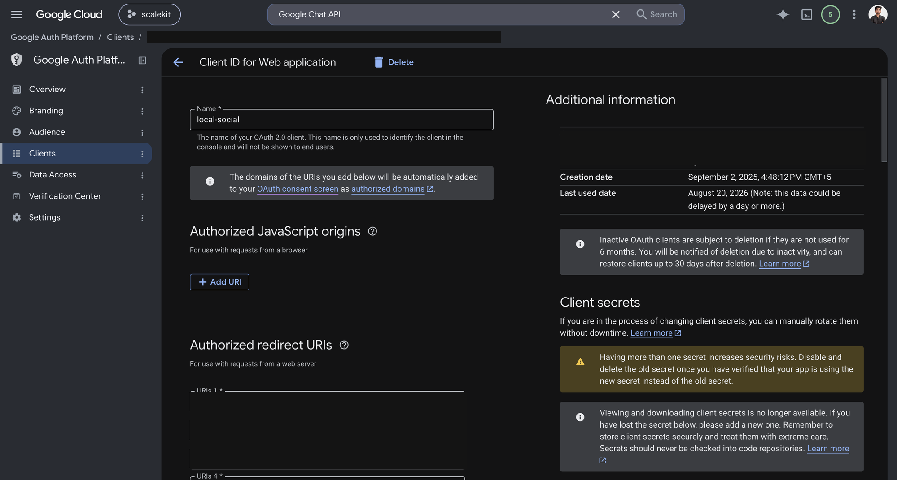
Task: Click info icon in inactive clients notice
Action: click(x=580, y=244)
